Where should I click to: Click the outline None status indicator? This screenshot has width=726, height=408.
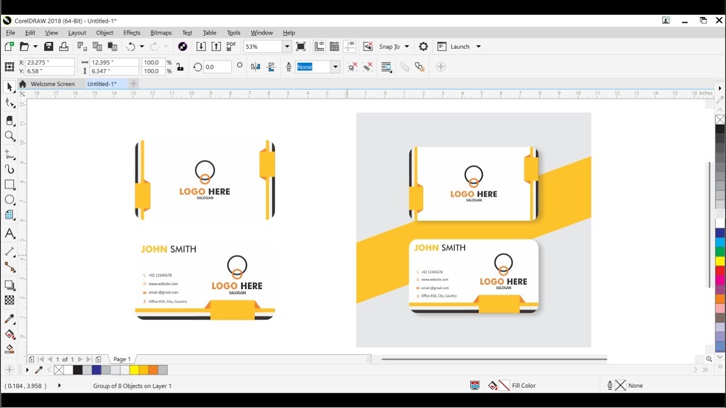[625, 385]
